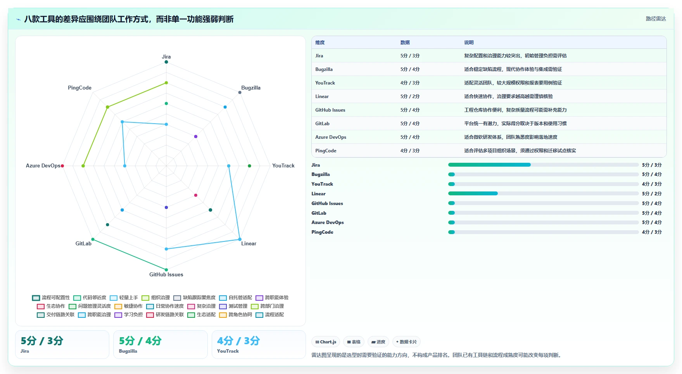The image size is (682, 374).
Task: Hide the 组织治理 dataset in legend
Action: 156,298
